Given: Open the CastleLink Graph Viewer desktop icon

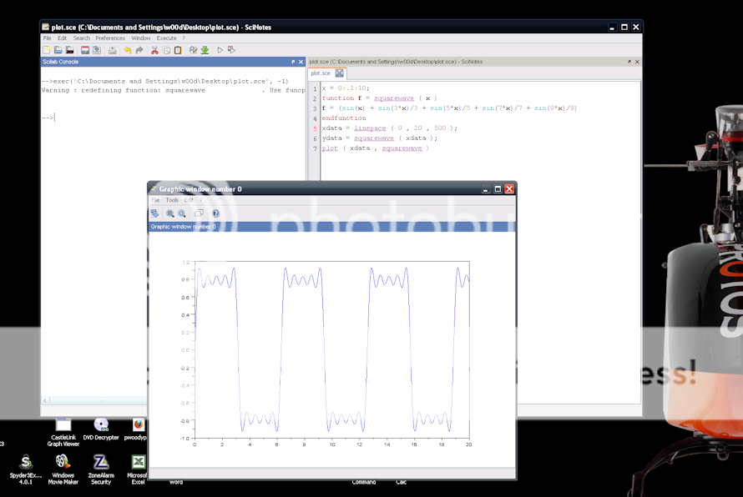Looking at the screenshot, I should (x=63, y=433).
